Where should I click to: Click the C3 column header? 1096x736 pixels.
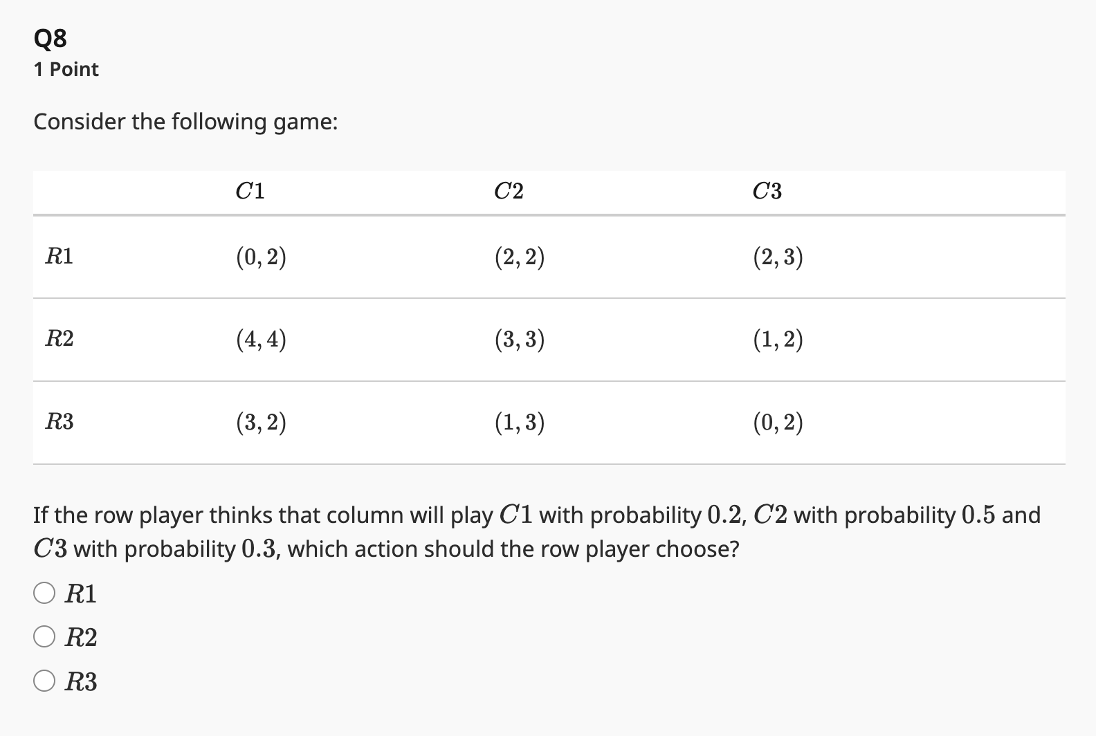coord(767,191)
